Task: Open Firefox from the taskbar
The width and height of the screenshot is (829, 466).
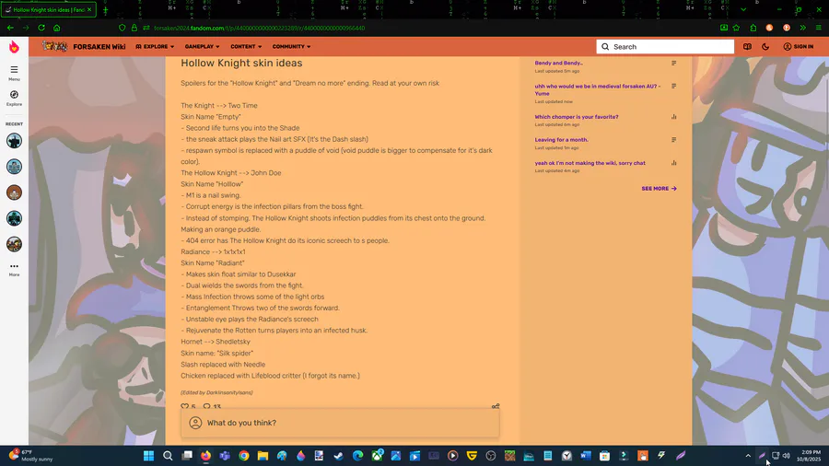Action: [205, 456]
